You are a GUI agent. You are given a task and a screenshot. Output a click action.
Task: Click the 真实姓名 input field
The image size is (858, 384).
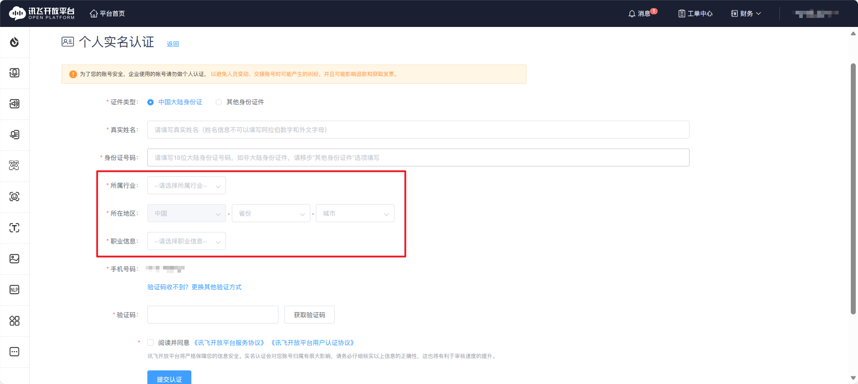pyautogui.click(x=418, y=130)
